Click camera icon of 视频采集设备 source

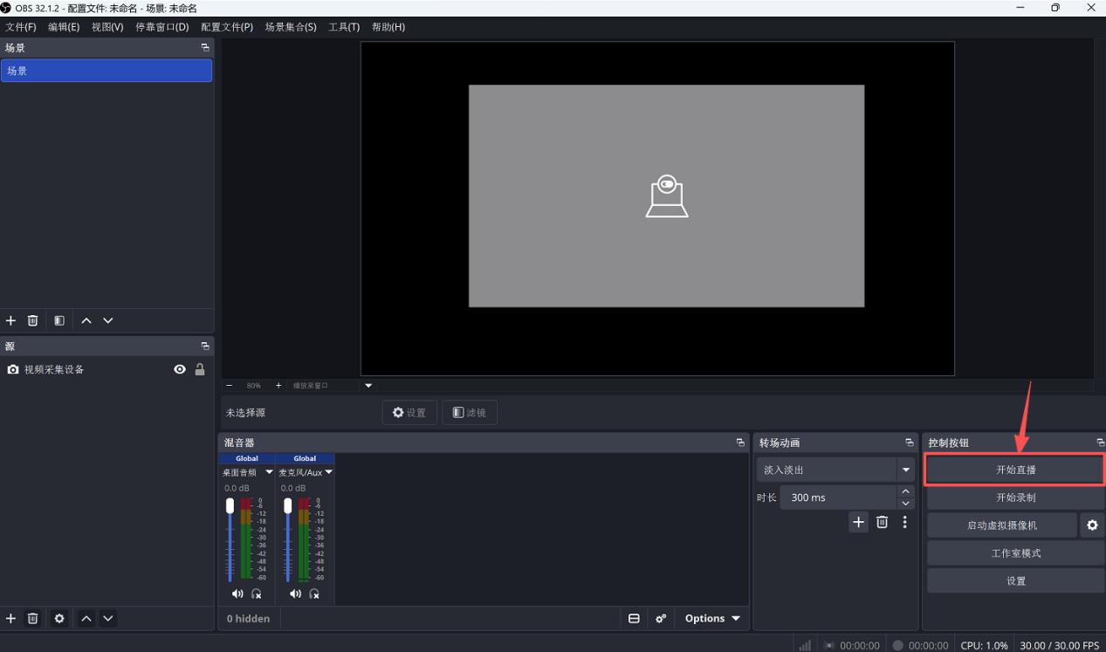12,369
